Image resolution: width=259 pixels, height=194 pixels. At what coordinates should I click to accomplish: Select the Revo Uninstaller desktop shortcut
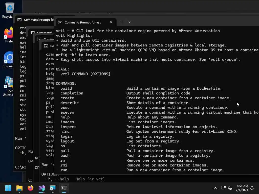click(8, 86)
